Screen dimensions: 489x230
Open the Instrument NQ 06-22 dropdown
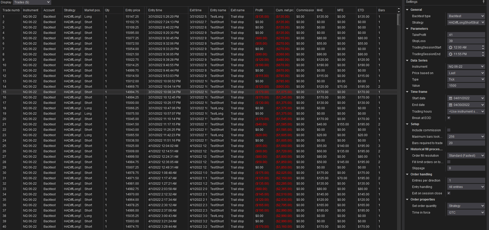[466, 67]
